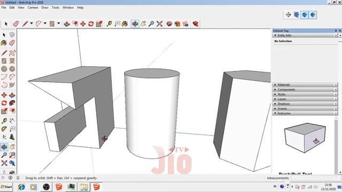The image size is (342, 192).
Task: Click the Send to LayOut icon
Action: [x=185, y=23]
